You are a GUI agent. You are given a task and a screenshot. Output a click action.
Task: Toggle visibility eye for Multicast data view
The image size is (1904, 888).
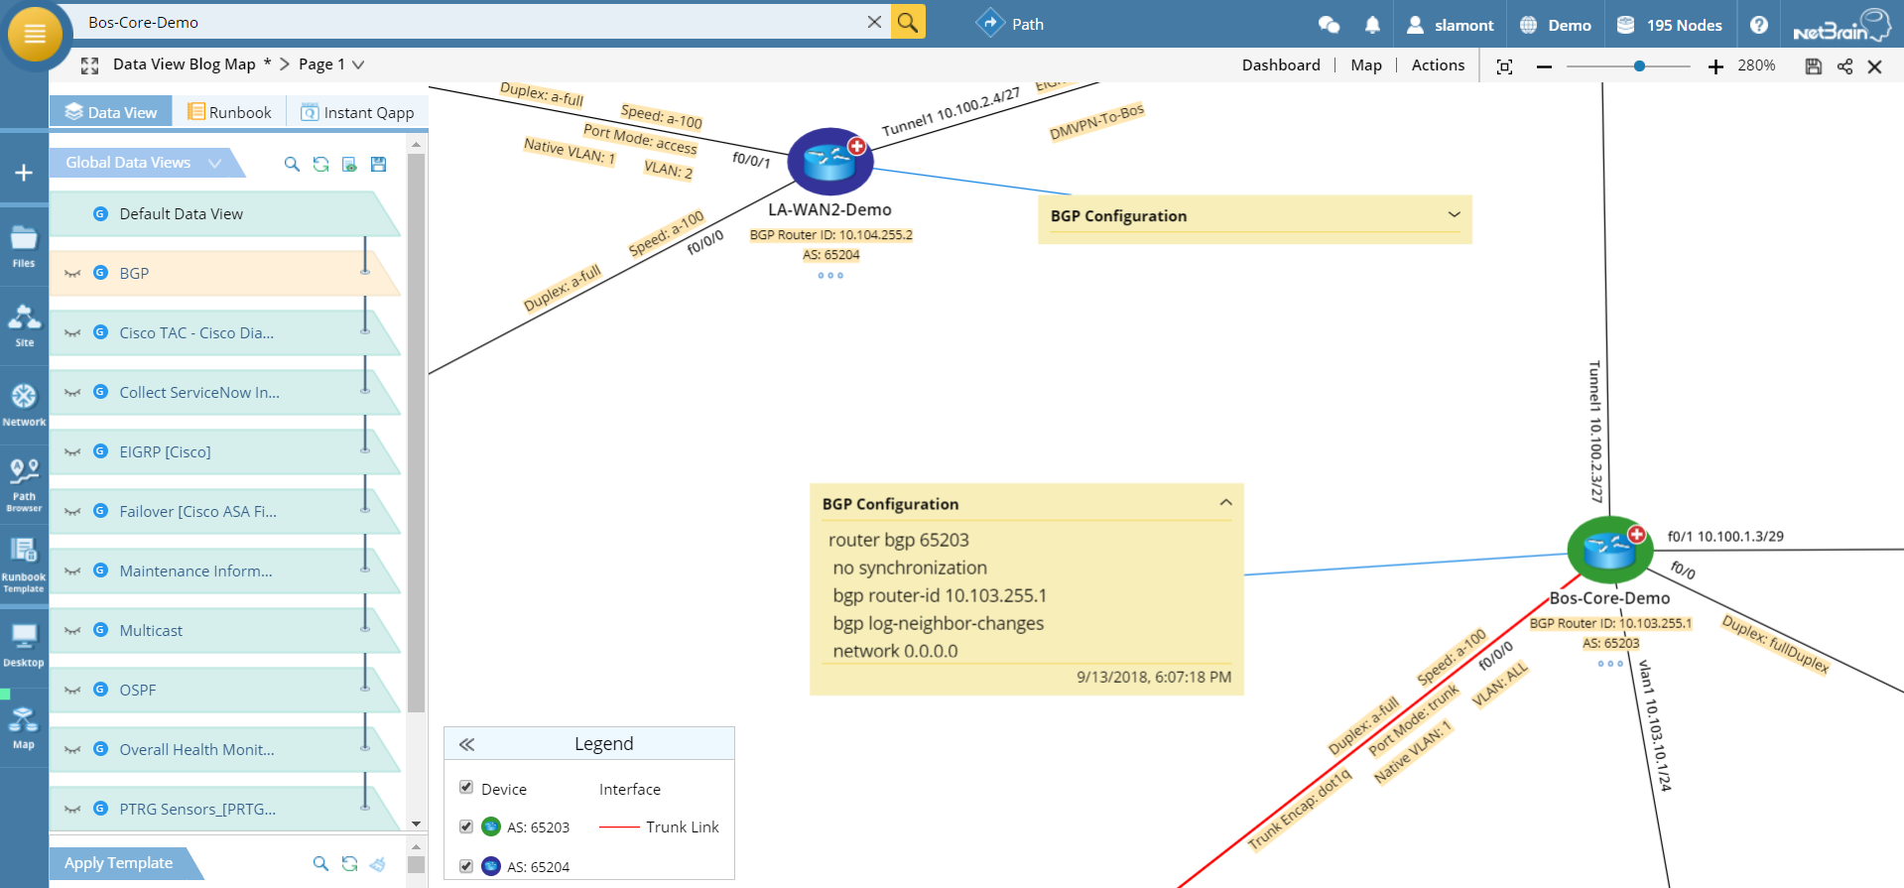pos(72,631)
